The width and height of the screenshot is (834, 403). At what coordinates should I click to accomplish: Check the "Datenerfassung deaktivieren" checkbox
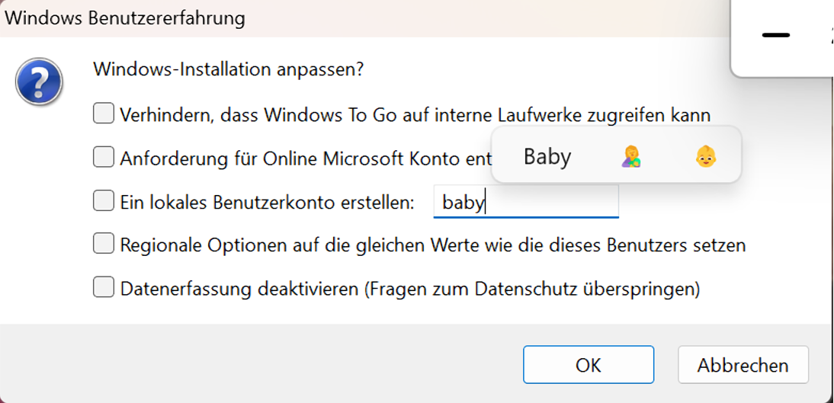point(103,288)
